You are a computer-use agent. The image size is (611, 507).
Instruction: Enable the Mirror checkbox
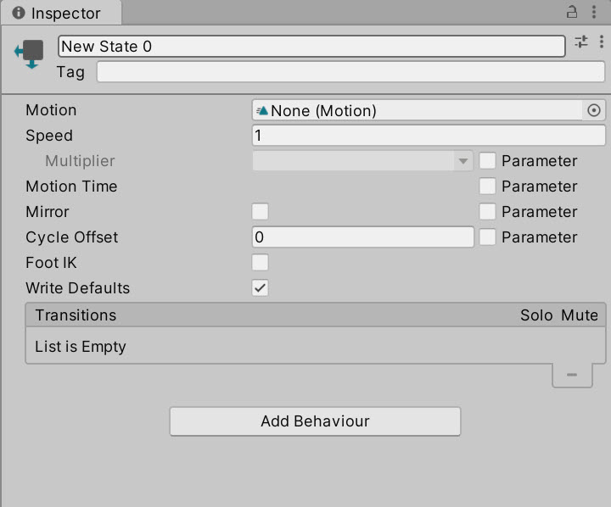coord(260,212)
